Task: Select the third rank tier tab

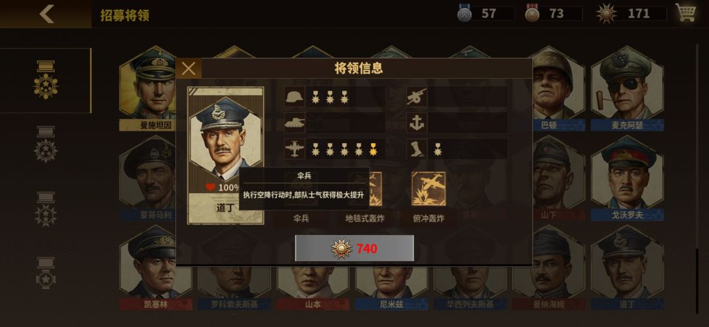Action: (46, 209)
